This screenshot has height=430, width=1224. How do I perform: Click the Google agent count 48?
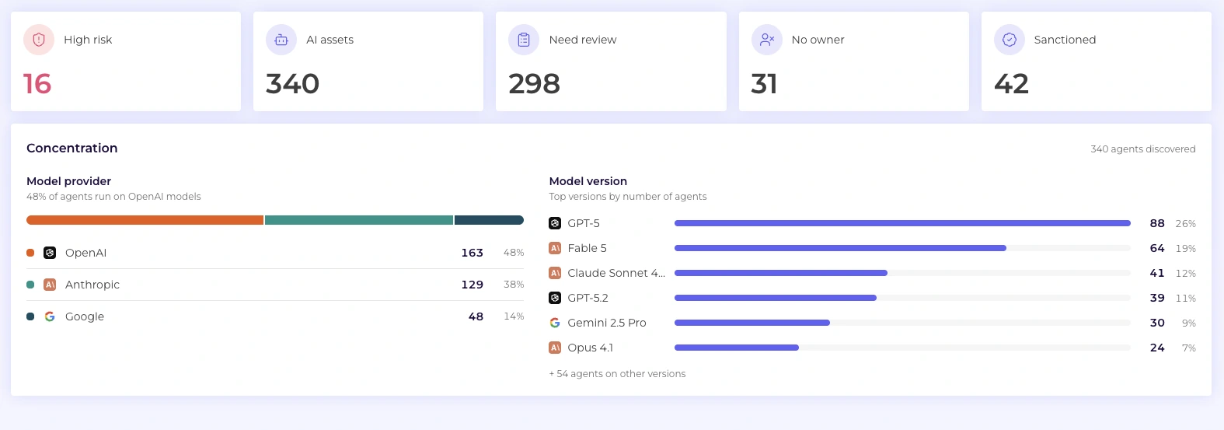click(x=476, y=316)
